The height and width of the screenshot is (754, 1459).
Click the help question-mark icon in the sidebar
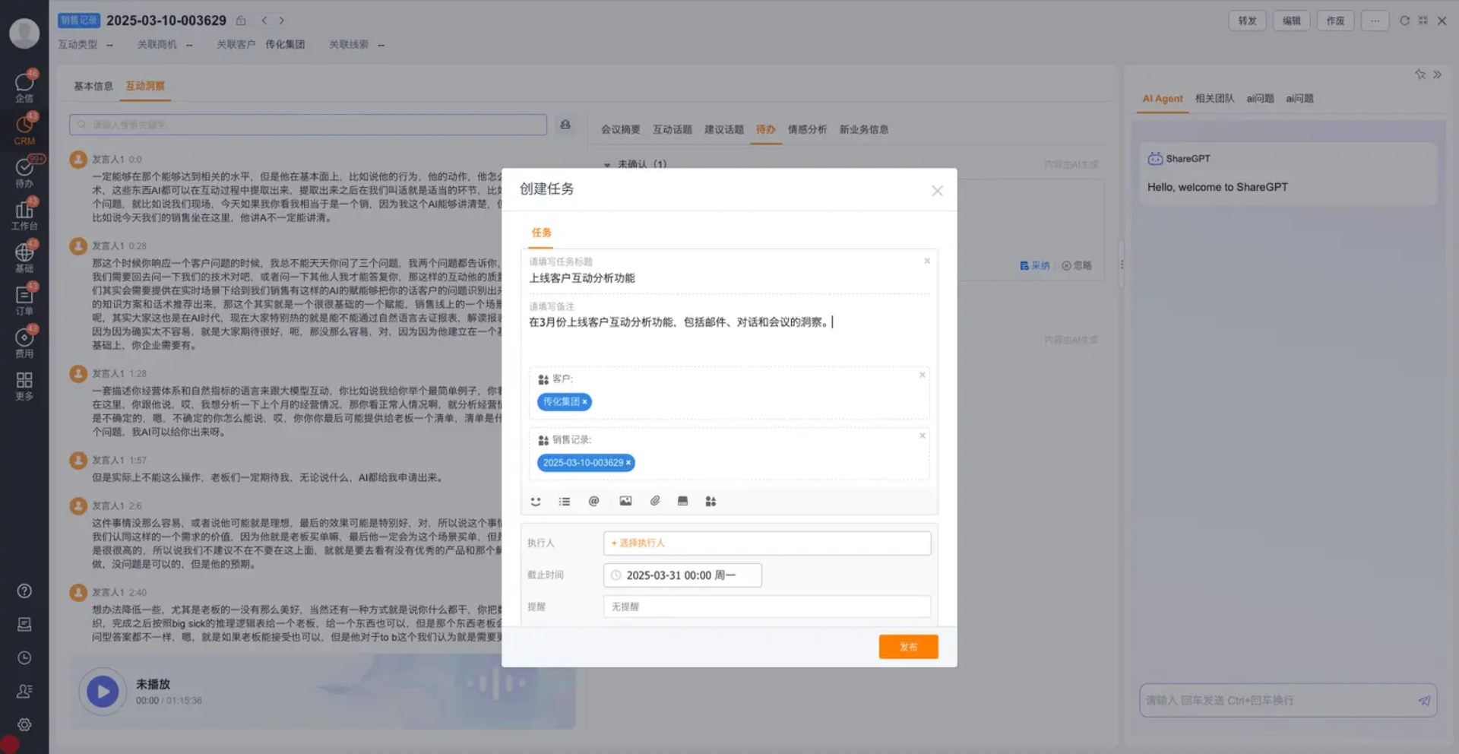coord(24,591)
